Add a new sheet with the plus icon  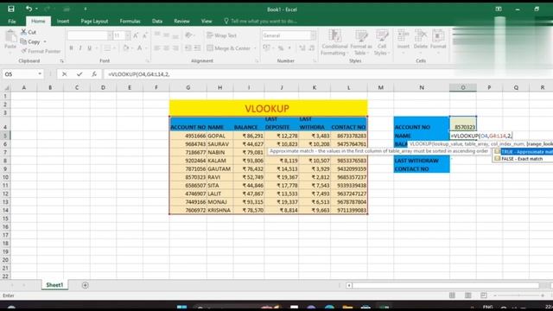pos(85,285)
